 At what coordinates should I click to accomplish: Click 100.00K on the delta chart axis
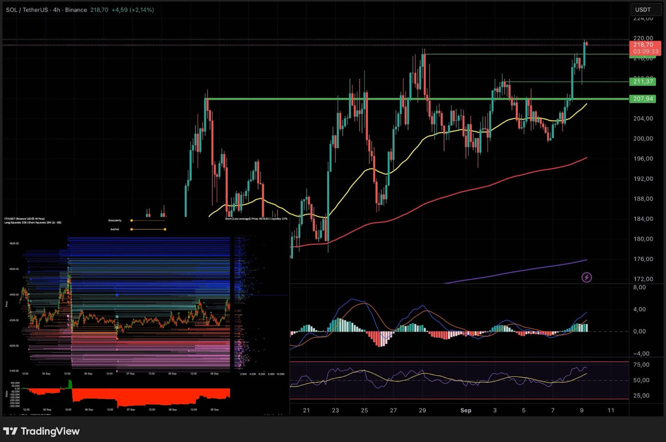coord(15,383)
